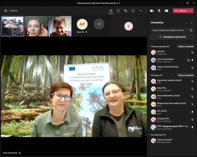This screenshot has width=197, height=157.
Task: Toggle the Uczestnicy participants panel icon
Action: click(x=111, y=11)
